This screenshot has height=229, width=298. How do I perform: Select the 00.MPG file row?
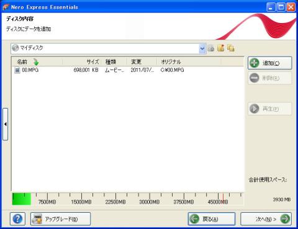tap(128, 70)
